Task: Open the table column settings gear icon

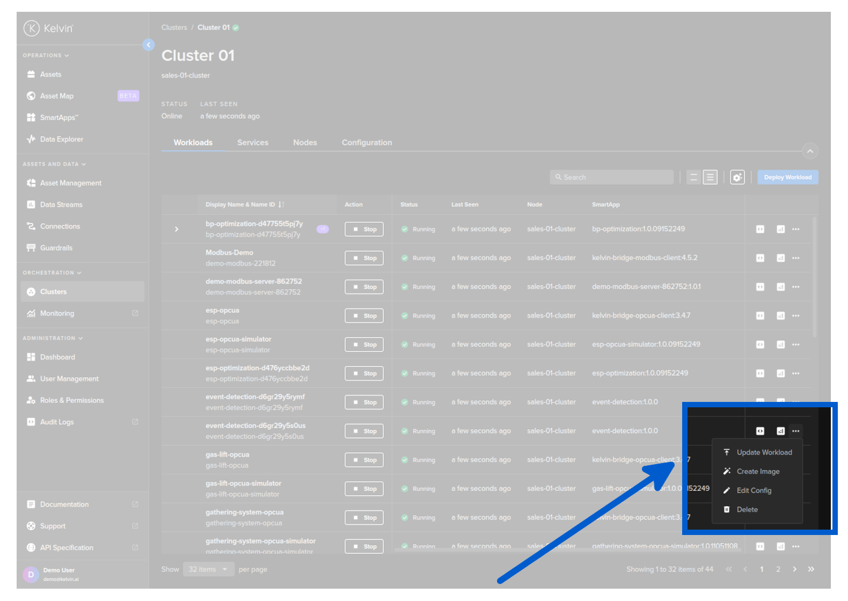Action: coord(737,177)
